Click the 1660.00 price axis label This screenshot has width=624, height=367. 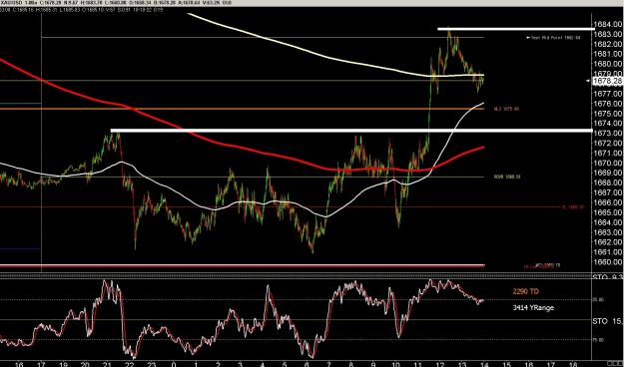tap(608, 262)
